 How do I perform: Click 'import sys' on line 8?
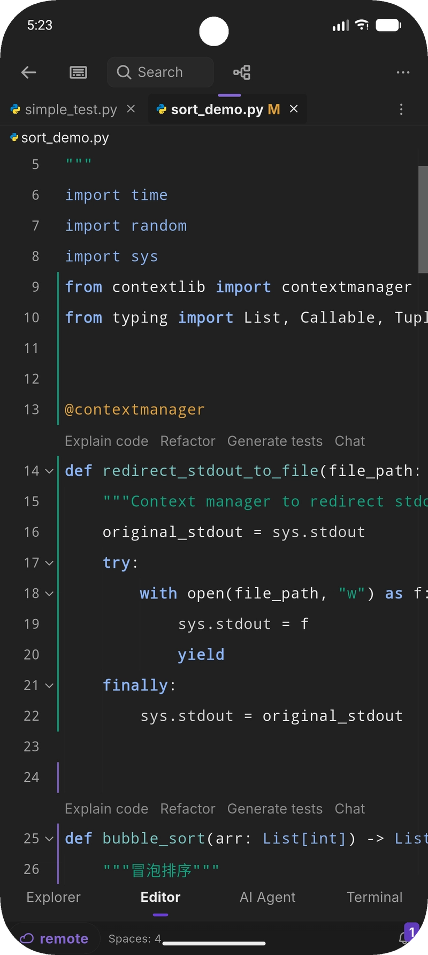click(111, 256)
